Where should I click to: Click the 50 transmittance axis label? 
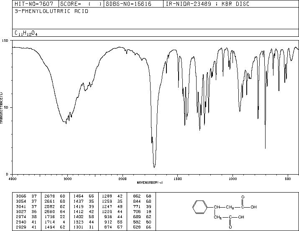click(x=6, y=107)
